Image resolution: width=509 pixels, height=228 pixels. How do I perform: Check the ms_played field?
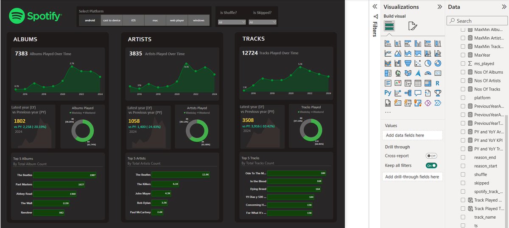463,63
